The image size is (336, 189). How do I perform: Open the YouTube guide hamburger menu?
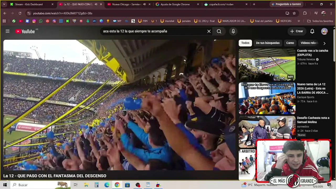click(8, 31)
